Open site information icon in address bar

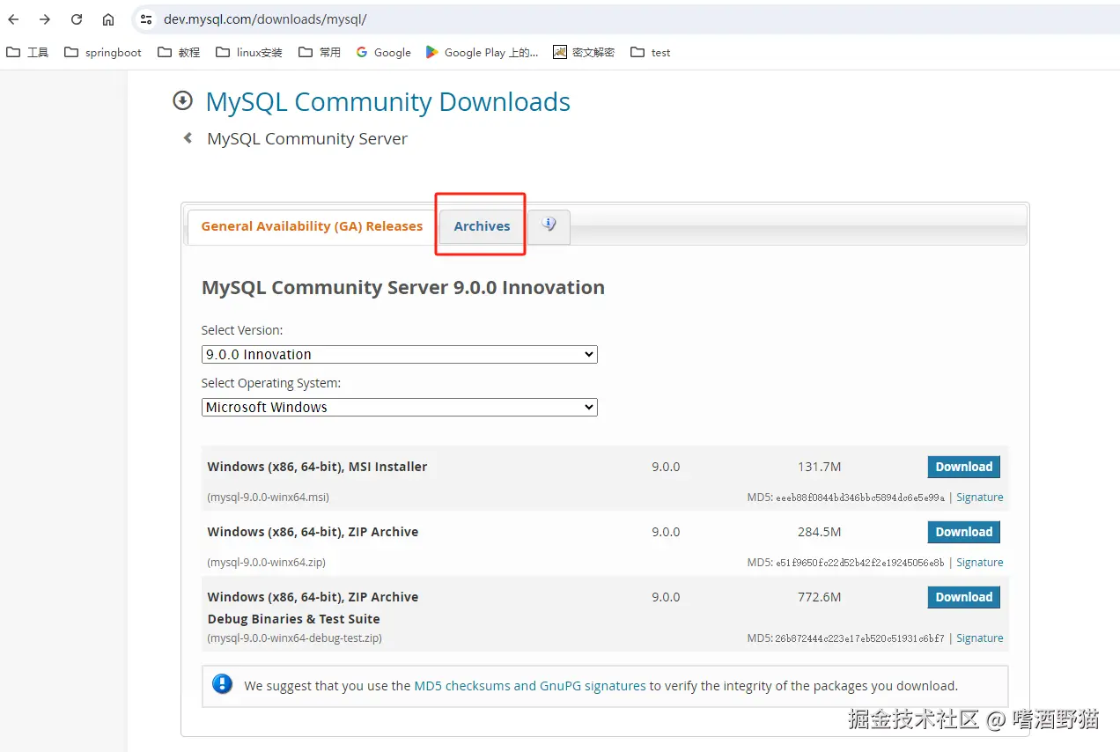pos(146,19)
